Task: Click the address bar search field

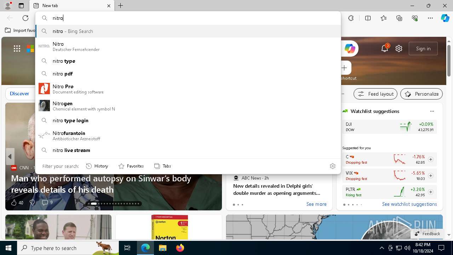Action: pos(188,18)
